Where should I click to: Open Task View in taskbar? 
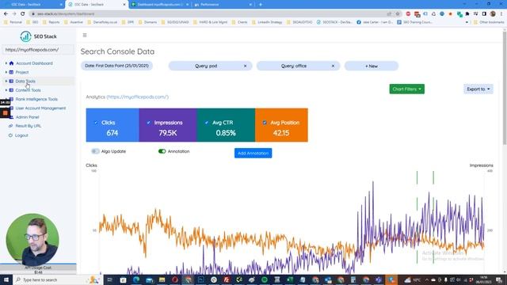click(109, 279)
